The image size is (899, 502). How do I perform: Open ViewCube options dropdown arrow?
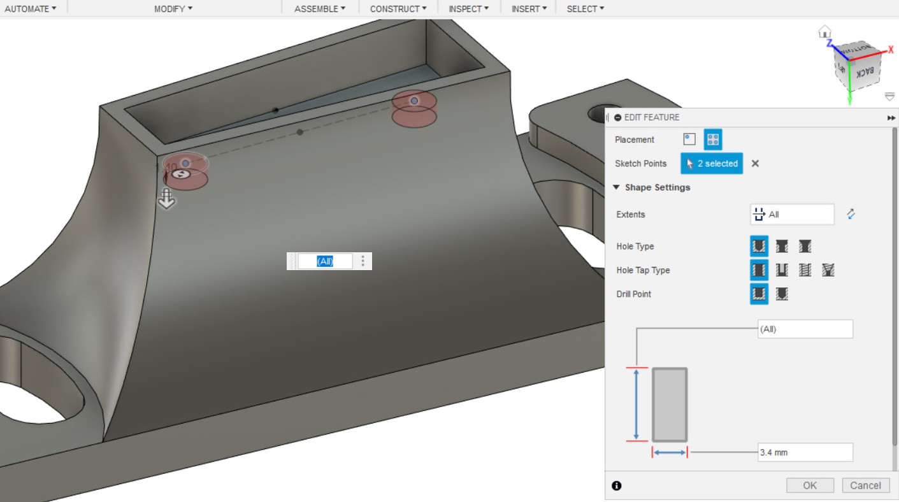(890, 97)
